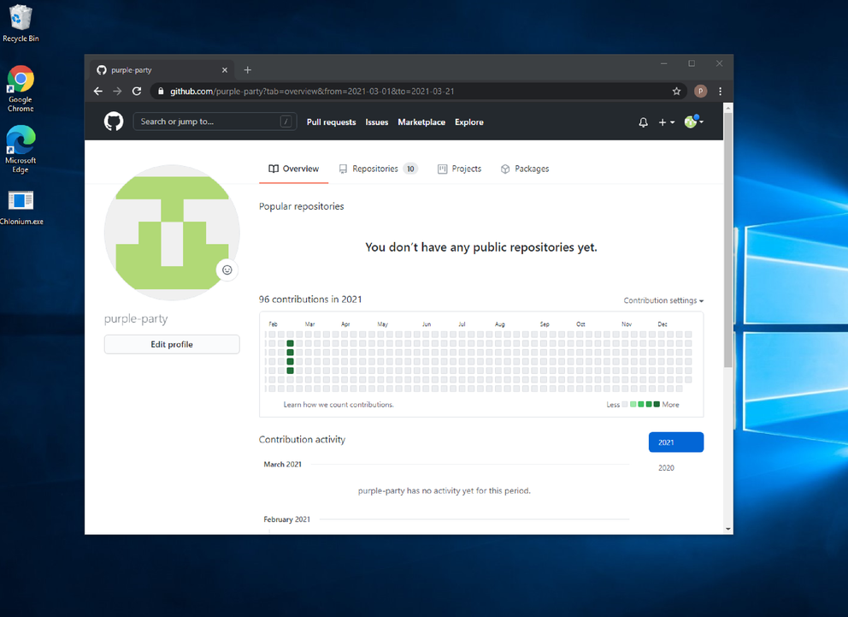Open the Marketplace navigation item
Viewport: 848px width, 617px height.
click(421, 122)
